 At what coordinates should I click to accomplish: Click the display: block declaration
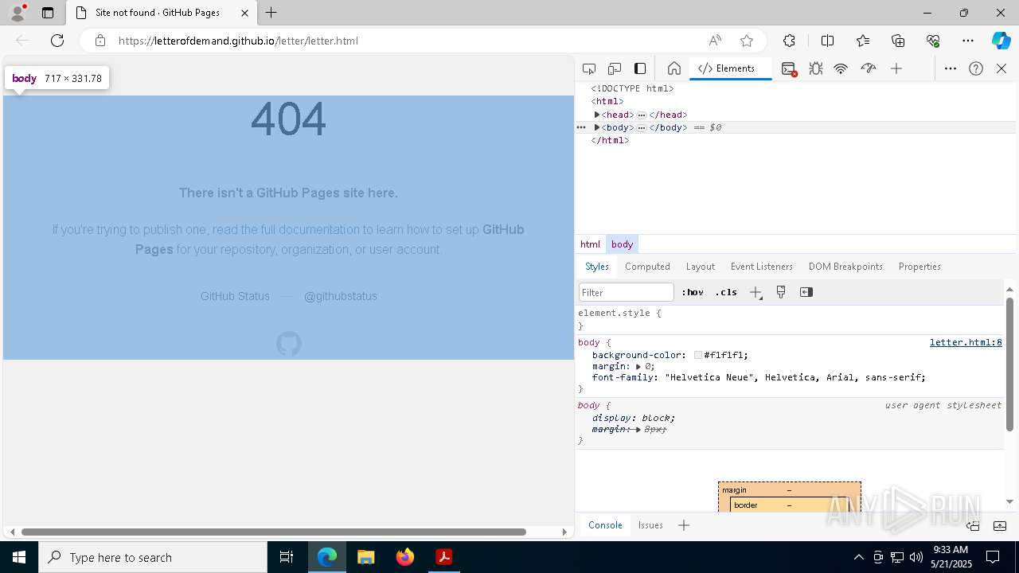(634, 418)
